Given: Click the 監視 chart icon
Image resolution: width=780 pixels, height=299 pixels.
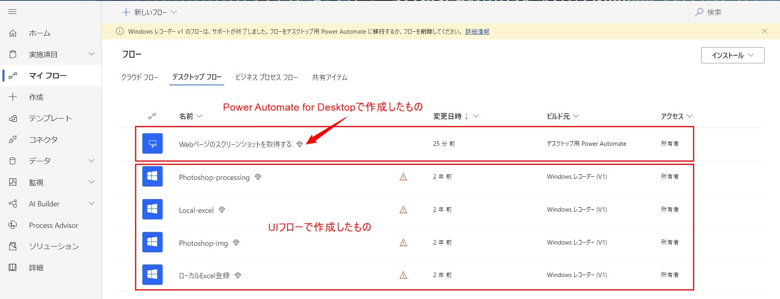Looking at the screenshot, I should pos(13,182).
